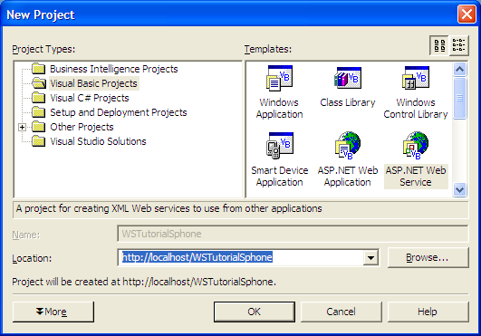
Task: Open the Help button
Action: coord(428,312)
